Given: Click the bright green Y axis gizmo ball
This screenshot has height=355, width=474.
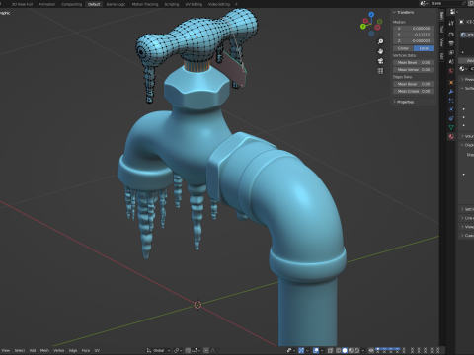Looking at the screenshot, I should (x=363, y=26).
